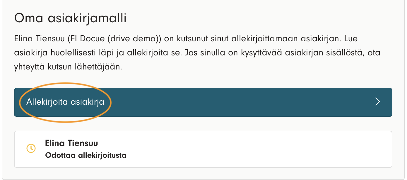Click the Odottaa allekirjoitusta status text
407x180 pixels.
click(85, 155)
